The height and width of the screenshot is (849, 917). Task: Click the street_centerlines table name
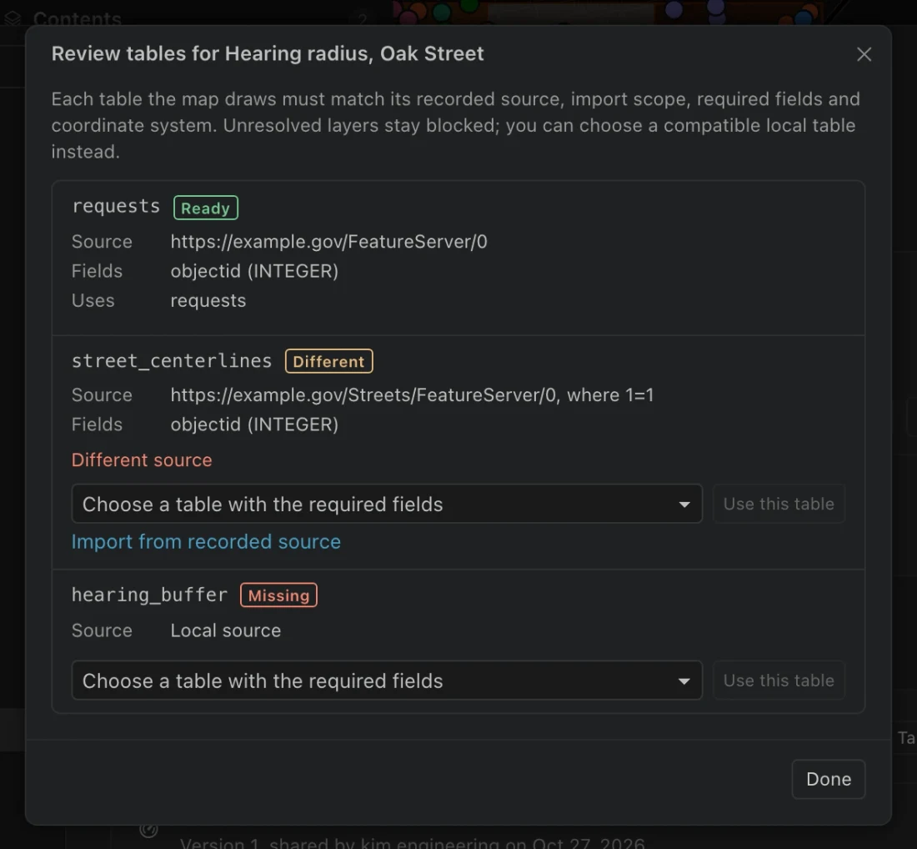[172, 361]
